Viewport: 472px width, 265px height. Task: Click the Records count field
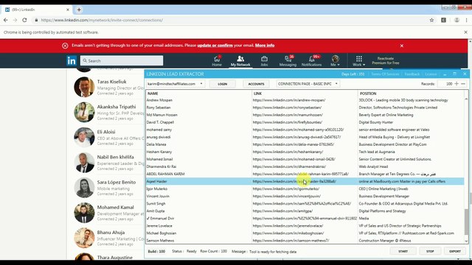click(445, 84)
